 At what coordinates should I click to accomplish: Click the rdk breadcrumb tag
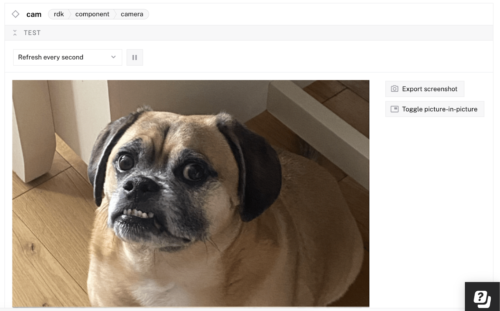59,14
